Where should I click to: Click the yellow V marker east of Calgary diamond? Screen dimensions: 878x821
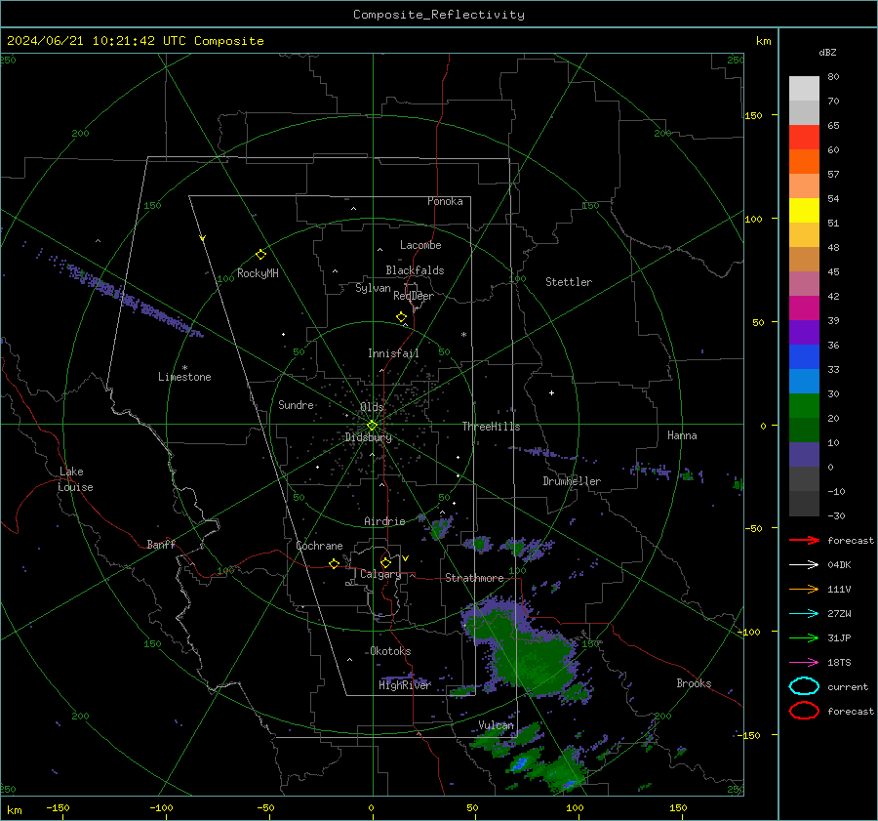406,558
